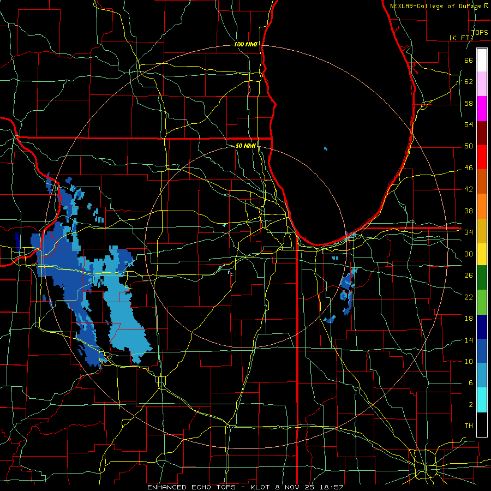Click the [K FT] units label
Viewport: 491px width, 491px height.
pyautogui.click(x=461, y=38)
